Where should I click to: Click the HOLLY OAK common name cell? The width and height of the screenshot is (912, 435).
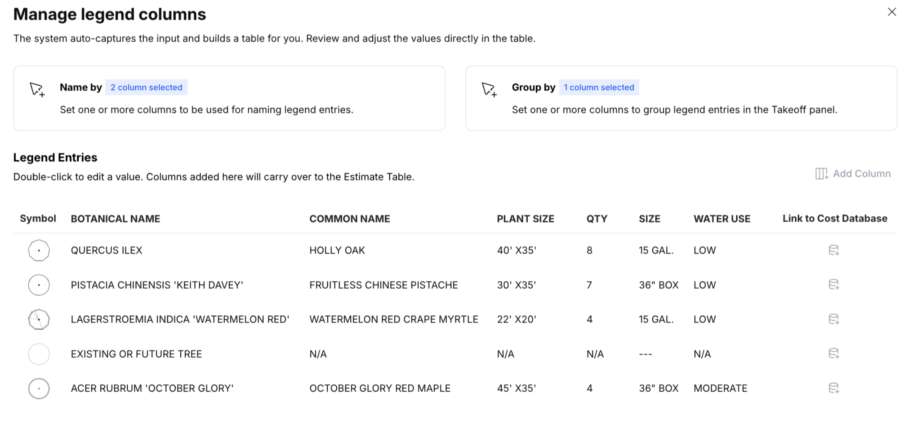[x=337, y=250]
